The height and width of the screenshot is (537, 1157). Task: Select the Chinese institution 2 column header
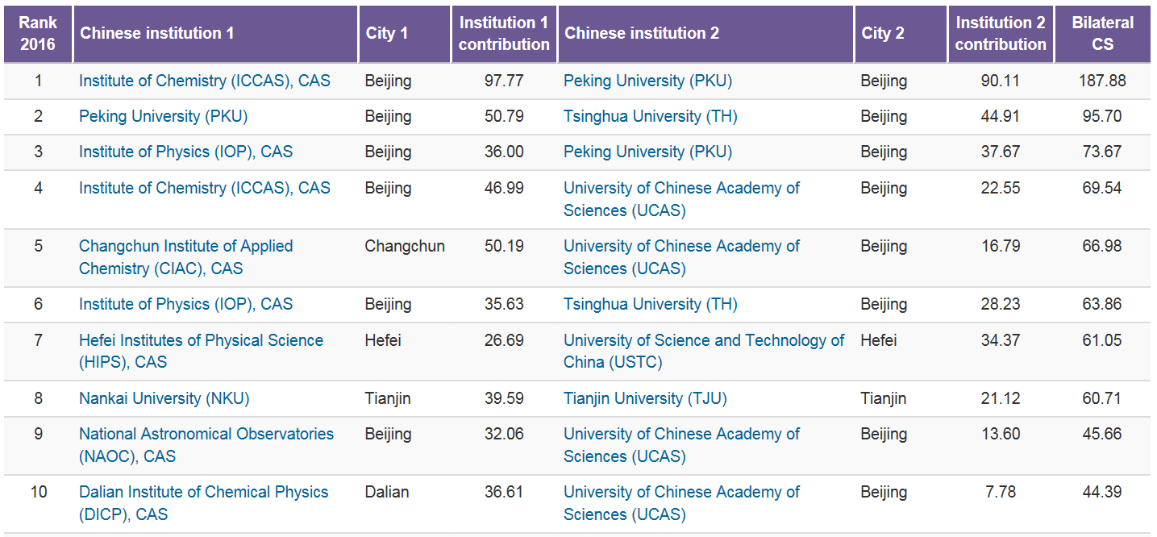(642, 34)
